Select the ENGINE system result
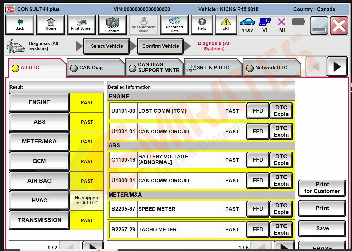Screen dimensions: 352x251 (39, 102)
